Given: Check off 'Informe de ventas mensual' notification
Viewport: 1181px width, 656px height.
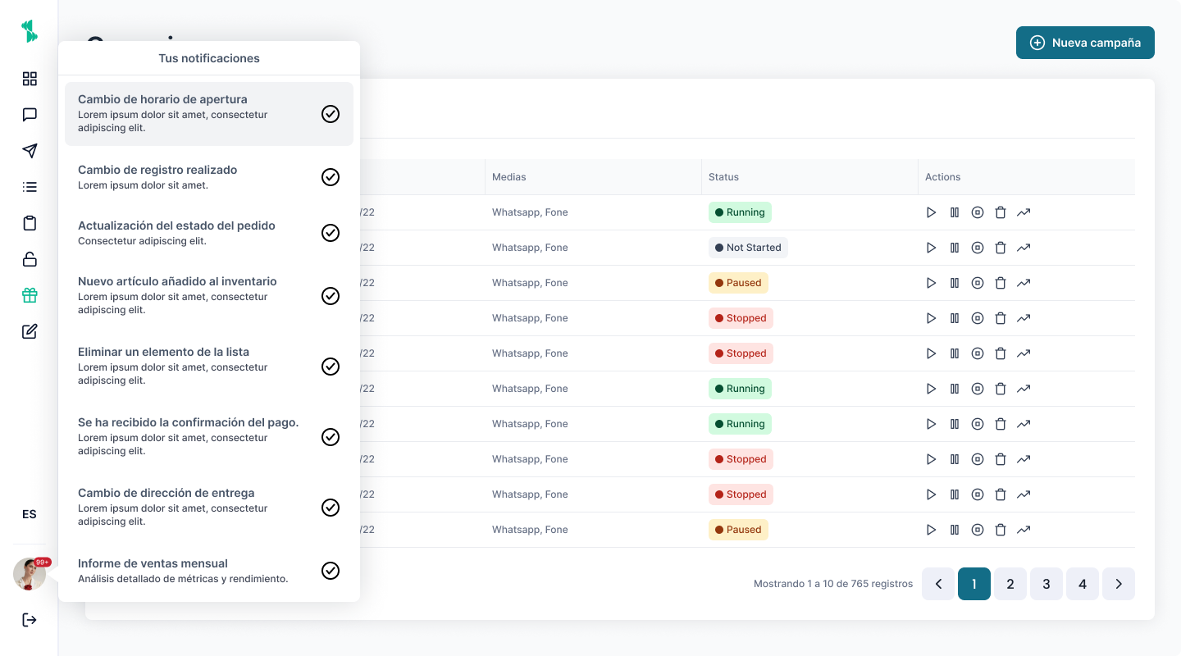Looking at the screenshot, I should 331,571.
